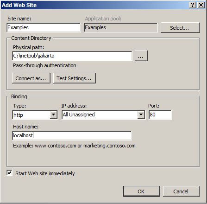The width and height of the screenshot is (207, 204).
Task: Click the All Unassigned combo box
Action: click(103, 115)
